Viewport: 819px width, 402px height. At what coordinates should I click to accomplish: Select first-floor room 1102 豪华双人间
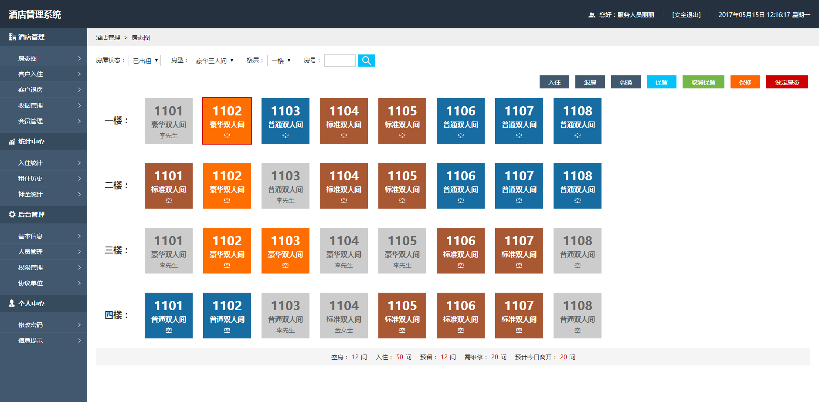click(227, 121)
